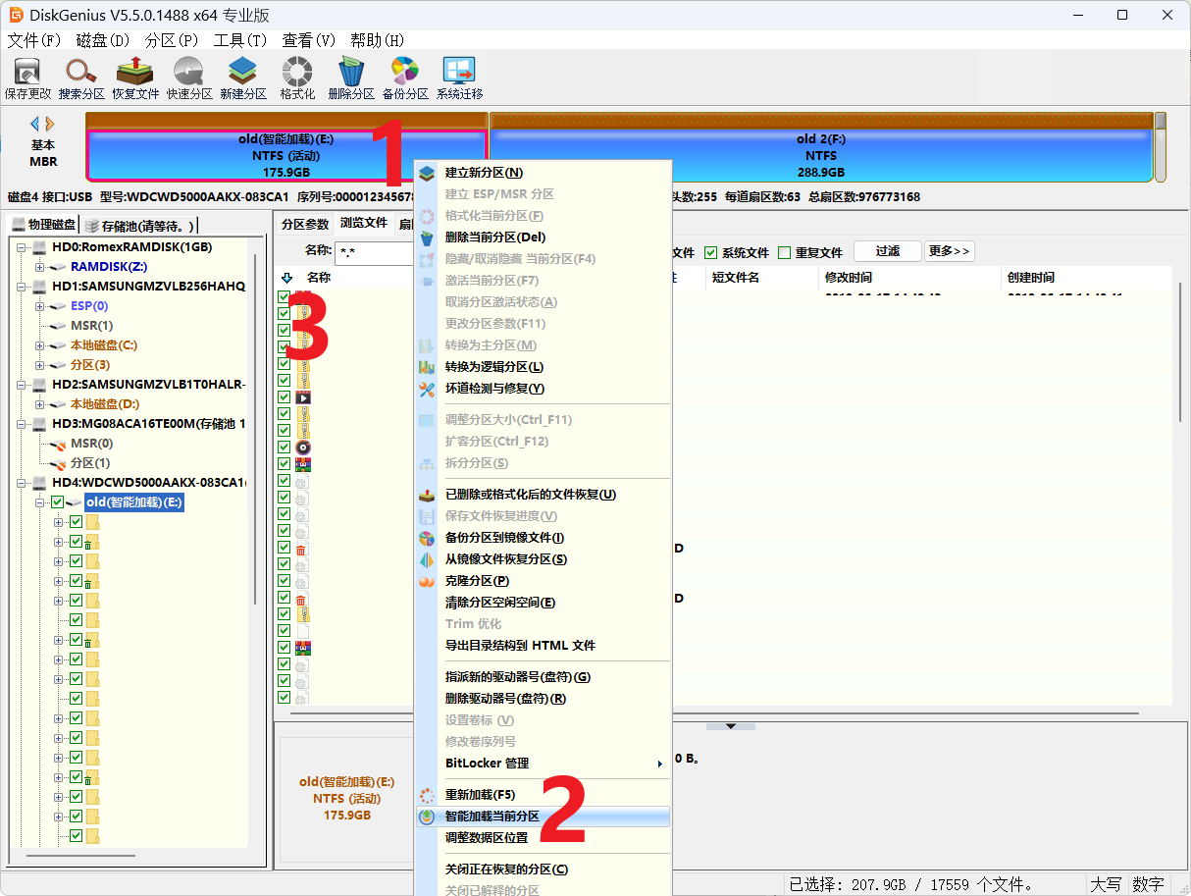
Task: Open the BitLocker 管理 submenu
Action: click(544, 764)
